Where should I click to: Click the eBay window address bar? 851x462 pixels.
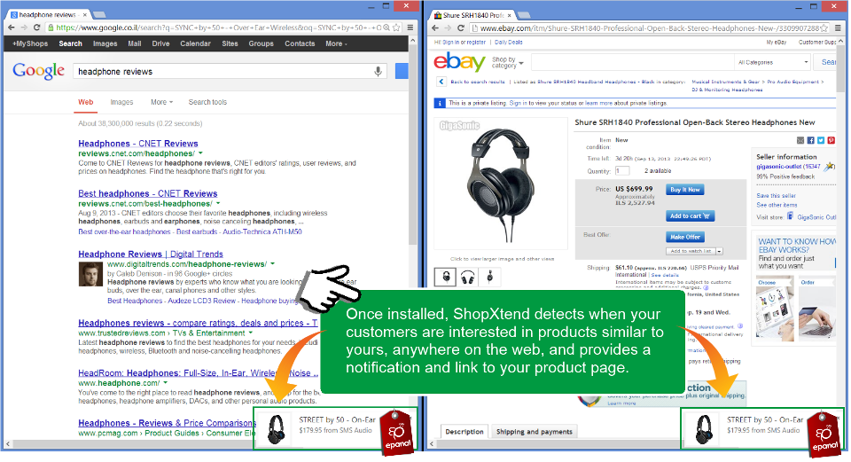[650, 28]
